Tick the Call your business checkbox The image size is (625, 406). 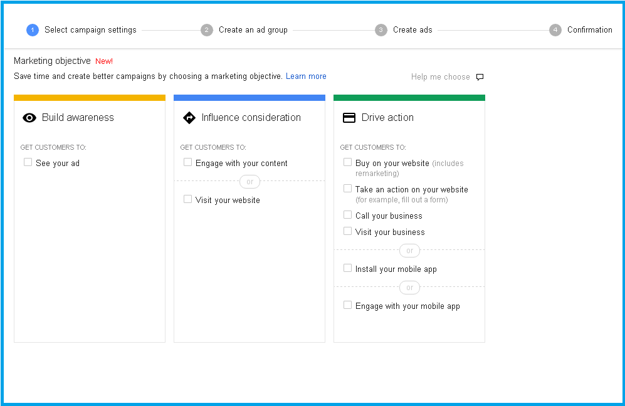(347, 215)
